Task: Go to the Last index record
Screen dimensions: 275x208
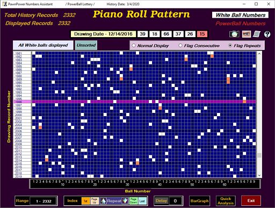Action: click(142, 201)
